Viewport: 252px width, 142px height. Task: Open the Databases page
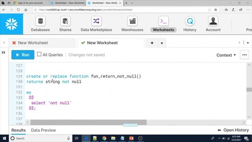coord(40,24)
